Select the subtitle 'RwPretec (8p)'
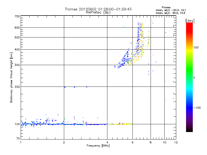 pyautogui.click(x=98, y=12)
